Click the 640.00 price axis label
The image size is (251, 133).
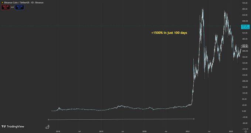tap(245, 15)
